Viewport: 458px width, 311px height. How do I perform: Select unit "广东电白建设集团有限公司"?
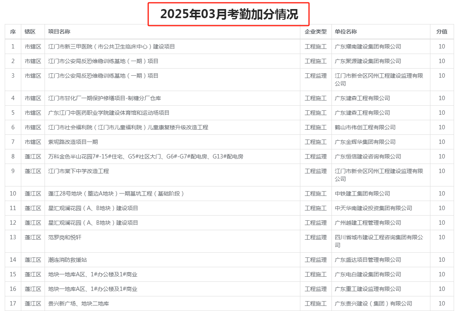[368, 274]
